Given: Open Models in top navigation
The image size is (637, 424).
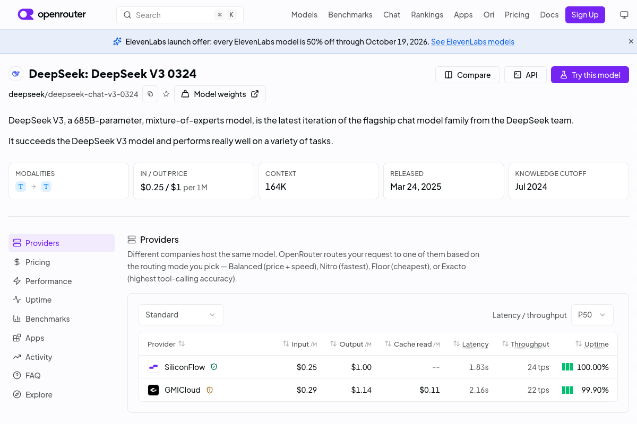Looking at the screenshot, I should 304,15.
